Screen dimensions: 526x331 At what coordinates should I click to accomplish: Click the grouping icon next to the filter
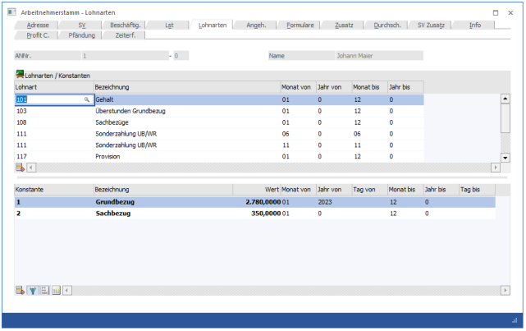(x=44, y=290)
